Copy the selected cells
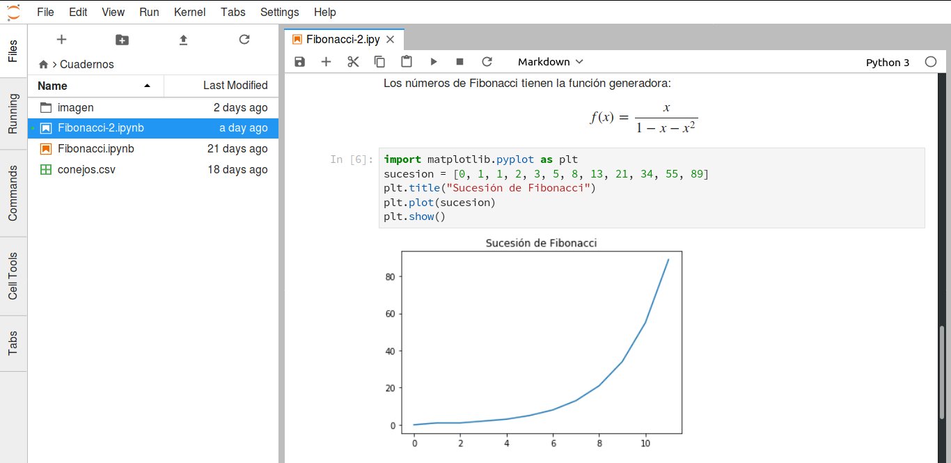The image size is (951, 463). click(x=379, y=61)
